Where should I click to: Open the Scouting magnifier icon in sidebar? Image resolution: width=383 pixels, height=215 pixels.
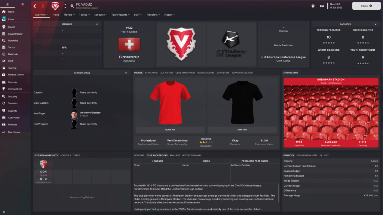tap(4, 96)
